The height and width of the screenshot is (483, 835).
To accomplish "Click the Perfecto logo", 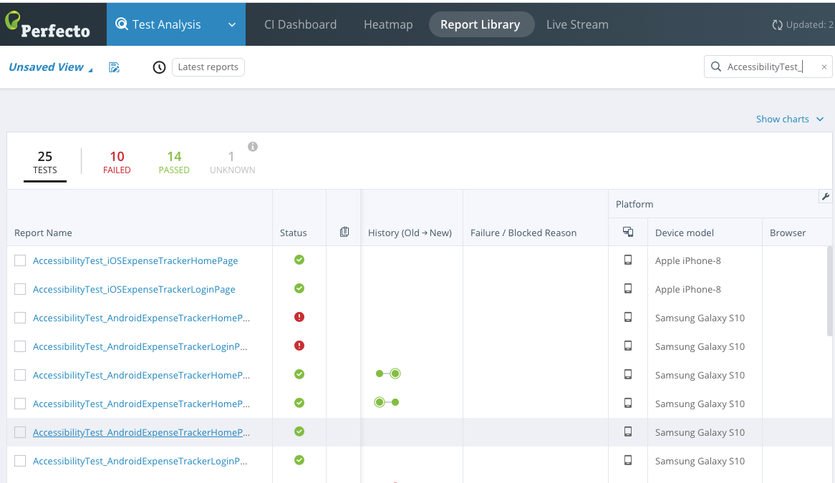I will pyautogui.click(x=48, y=24).
